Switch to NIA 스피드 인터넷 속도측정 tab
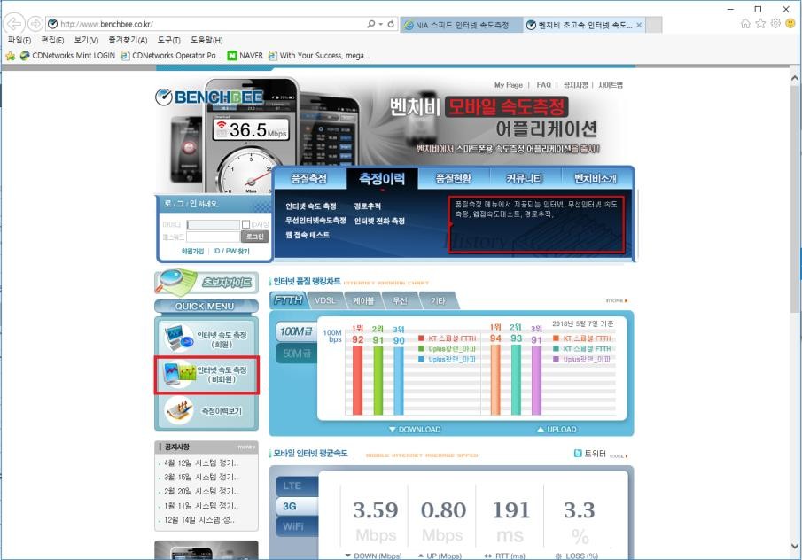This screenshot has width=802, height=560. 462,25
